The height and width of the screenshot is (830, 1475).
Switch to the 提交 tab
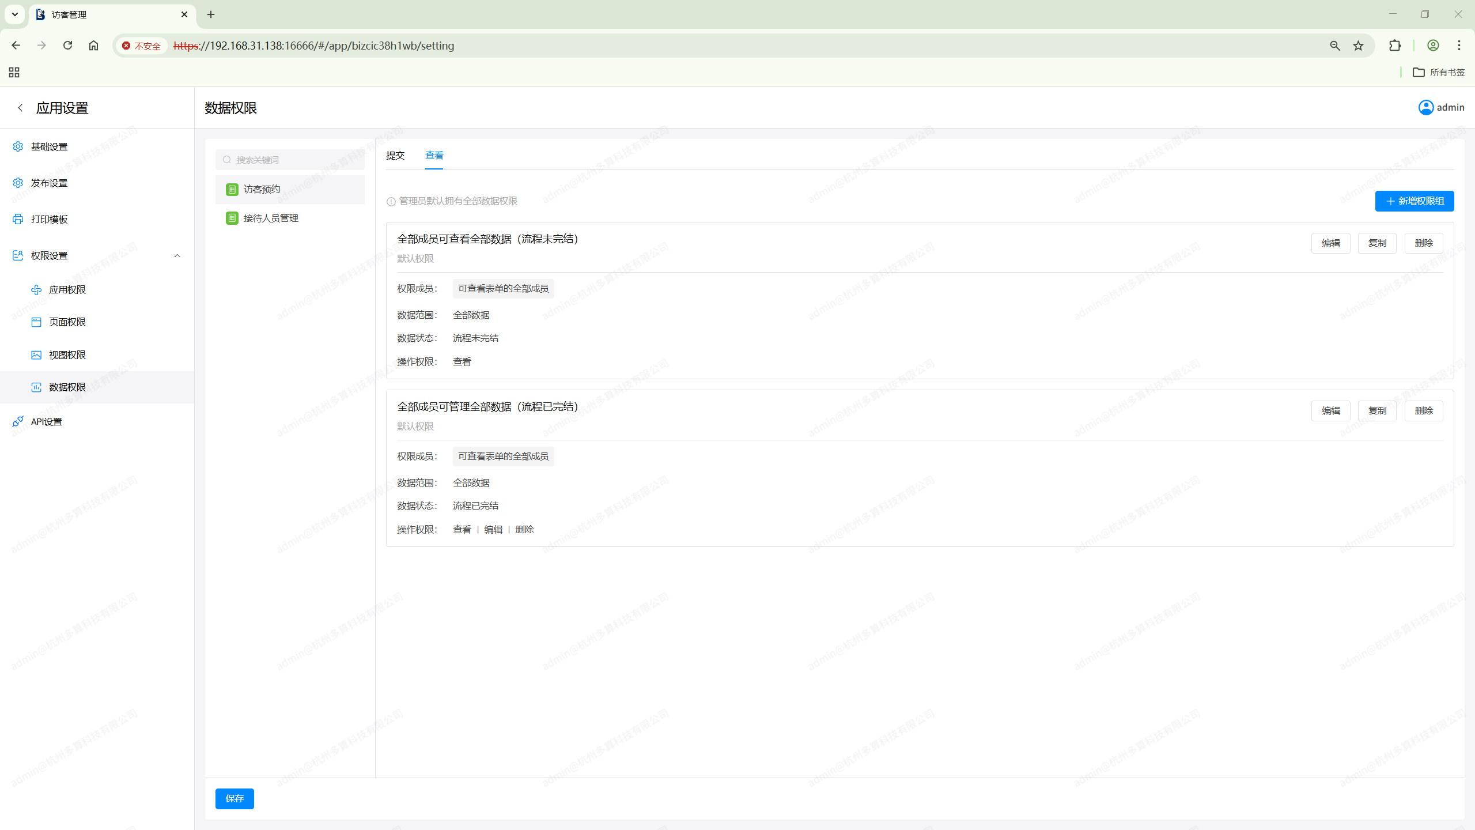tap(395, 155)
